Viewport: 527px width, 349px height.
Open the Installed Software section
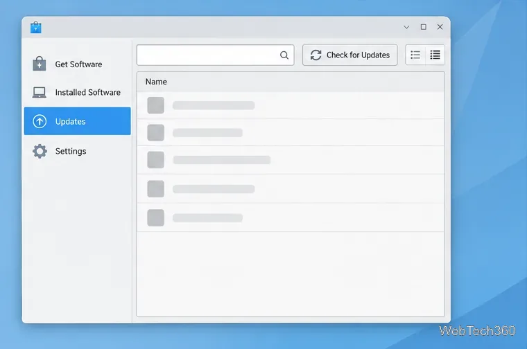(77, 92)
